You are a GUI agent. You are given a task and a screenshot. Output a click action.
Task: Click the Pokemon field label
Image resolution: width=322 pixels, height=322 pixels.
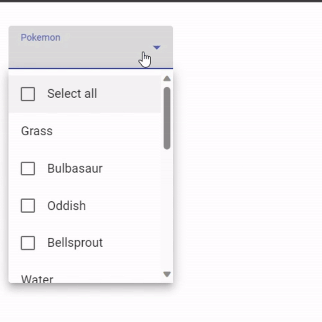40,38
